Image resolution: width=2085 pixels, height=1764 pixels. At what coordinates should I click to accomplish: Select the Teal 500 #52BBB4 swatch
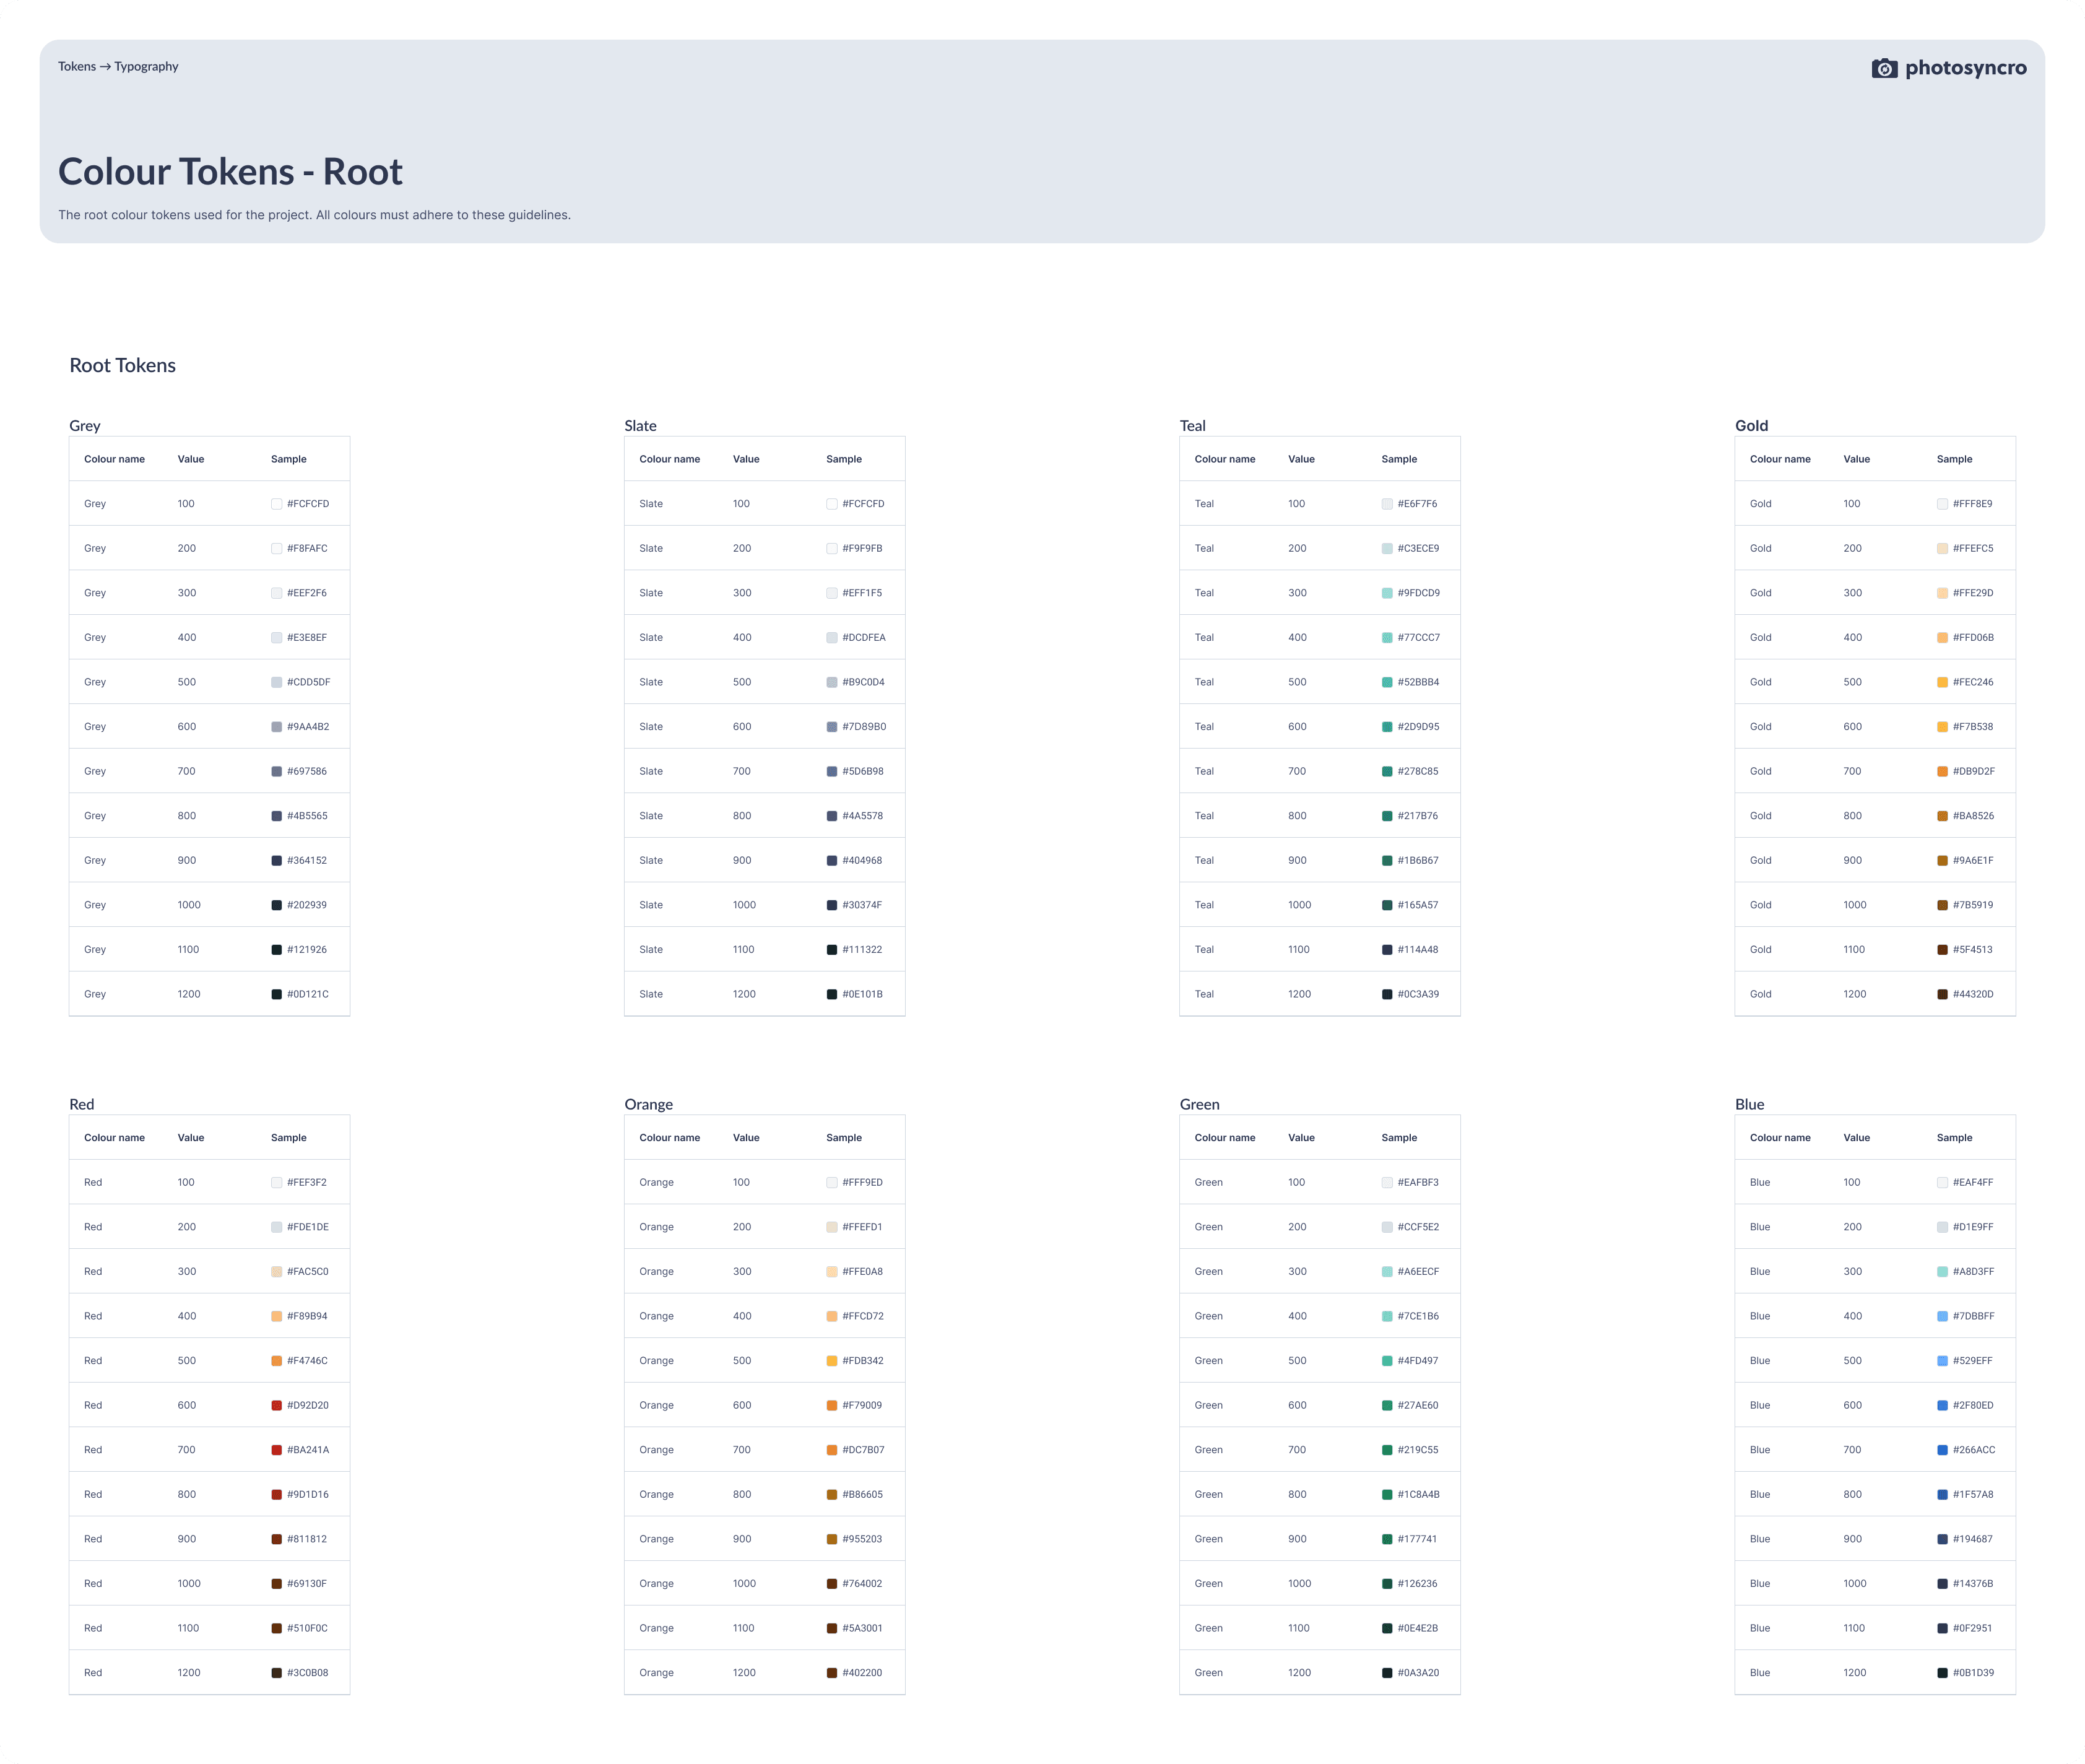click(1387, 683)
